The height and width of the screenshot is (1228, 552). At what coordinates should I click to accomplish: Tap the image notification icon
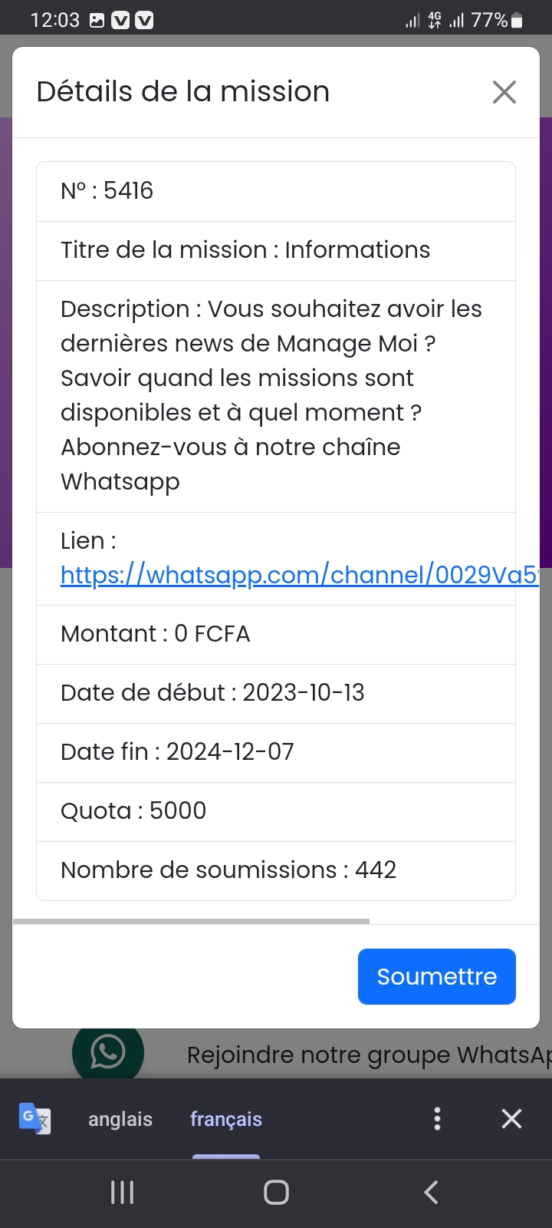[97, 21]
